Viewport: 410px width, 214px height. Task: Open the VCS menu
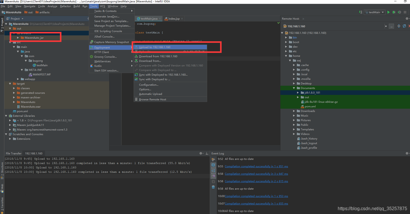(x=102, y=6)
